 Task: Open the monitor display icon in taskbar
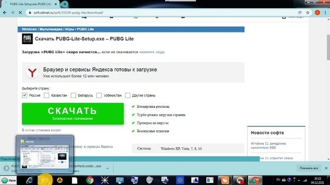[120, 180]
